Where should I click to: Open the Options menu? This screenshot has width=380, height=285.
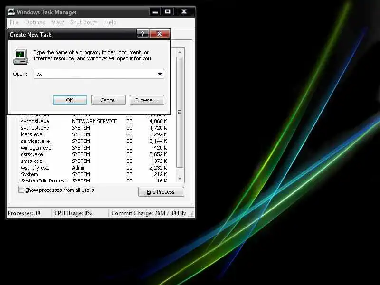[x=35, y=22]
